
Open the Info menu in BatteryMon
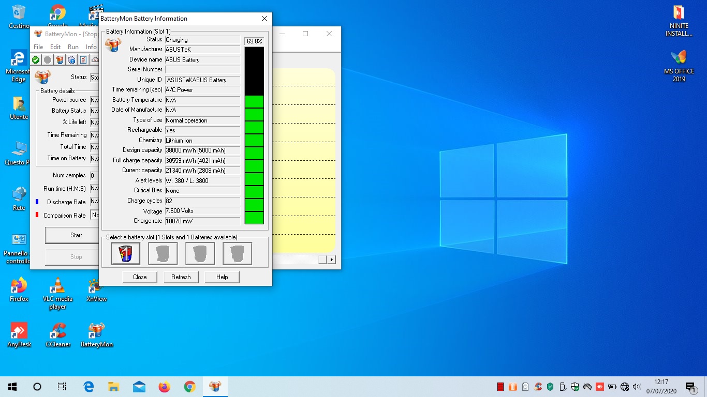tap(91, 47)
